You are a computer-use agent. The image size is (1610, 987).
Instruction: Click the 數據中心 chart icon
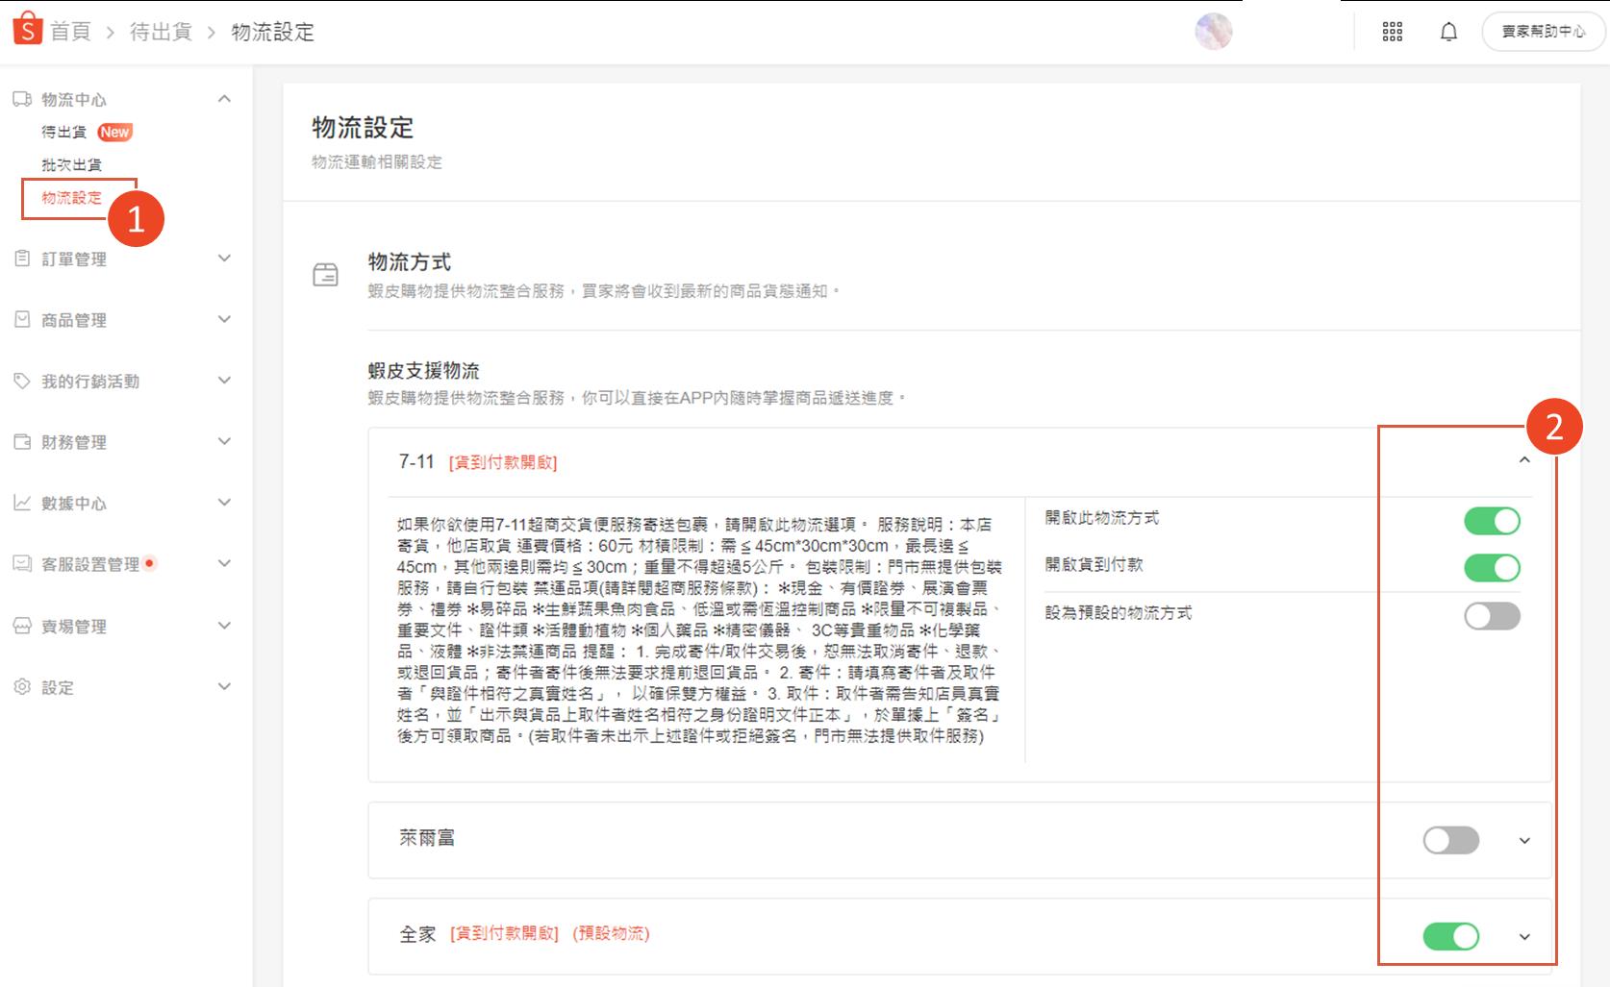click(x=20, y=503)
